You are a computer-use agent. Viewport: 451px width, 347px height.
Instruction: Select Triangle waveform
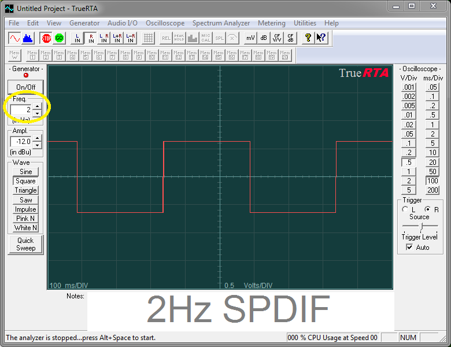coord(25,190)
